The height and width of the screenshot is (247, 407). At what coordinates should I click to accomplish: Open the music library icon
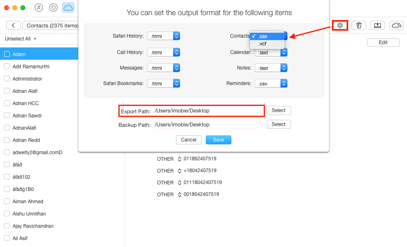39,7
